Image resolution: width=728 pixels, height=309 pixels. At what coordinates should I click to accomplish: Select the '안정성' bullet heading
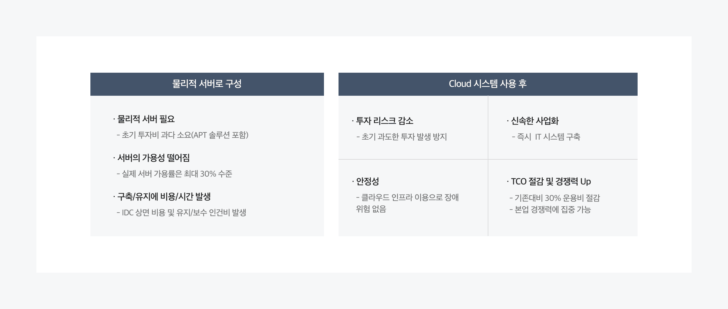pyautogui.click(x=367, y=181)
